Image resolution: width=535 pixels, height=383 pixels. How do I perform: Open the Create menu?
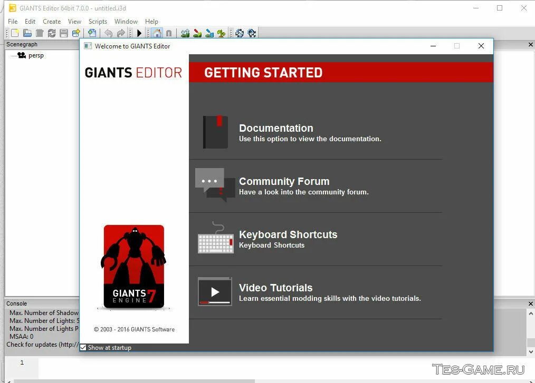click(52, 22)
